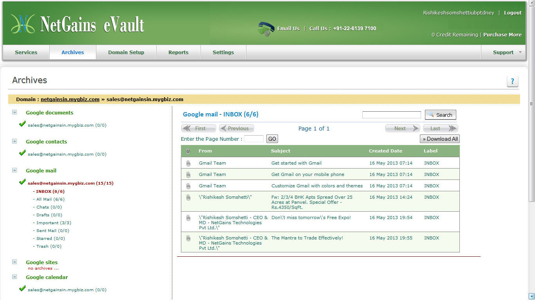The height and width of the screenshot is (301, 535).
Task: Open 'Get Gmail on your mobile phone' message
Action: point(308,174)
